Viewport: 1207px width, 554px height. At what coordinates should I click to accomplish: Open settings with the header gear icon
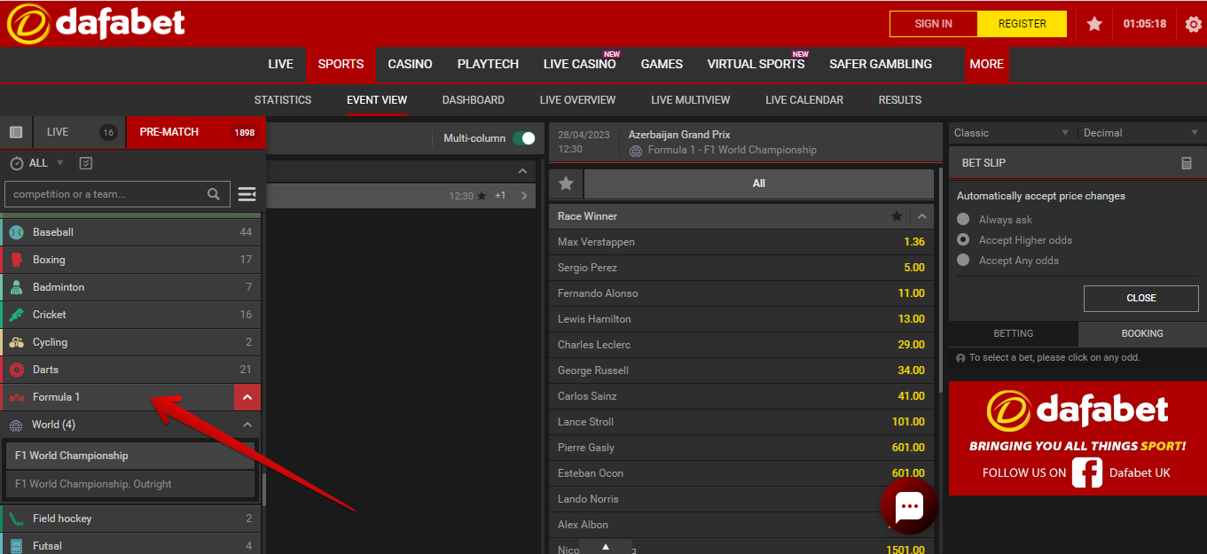pyautogui.click(x=1194, y=24)
